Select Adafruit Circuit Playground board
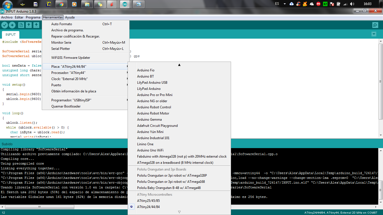 coord(179,126)
